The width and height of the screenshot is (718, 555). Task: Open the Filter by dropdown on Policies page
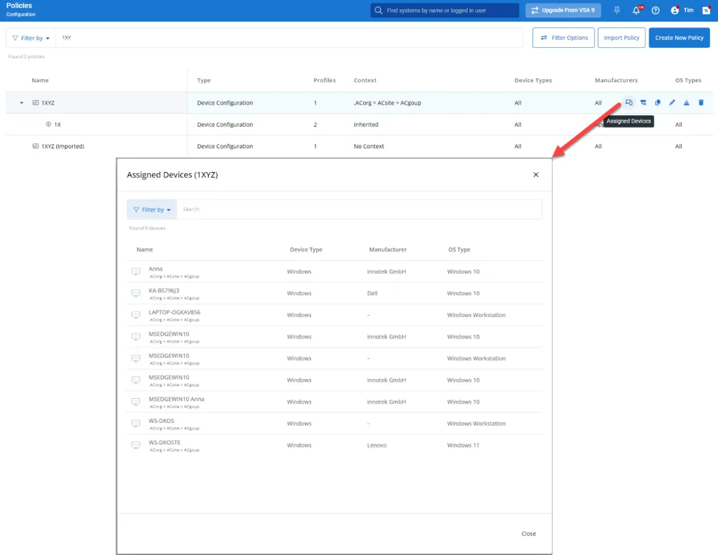31,38
